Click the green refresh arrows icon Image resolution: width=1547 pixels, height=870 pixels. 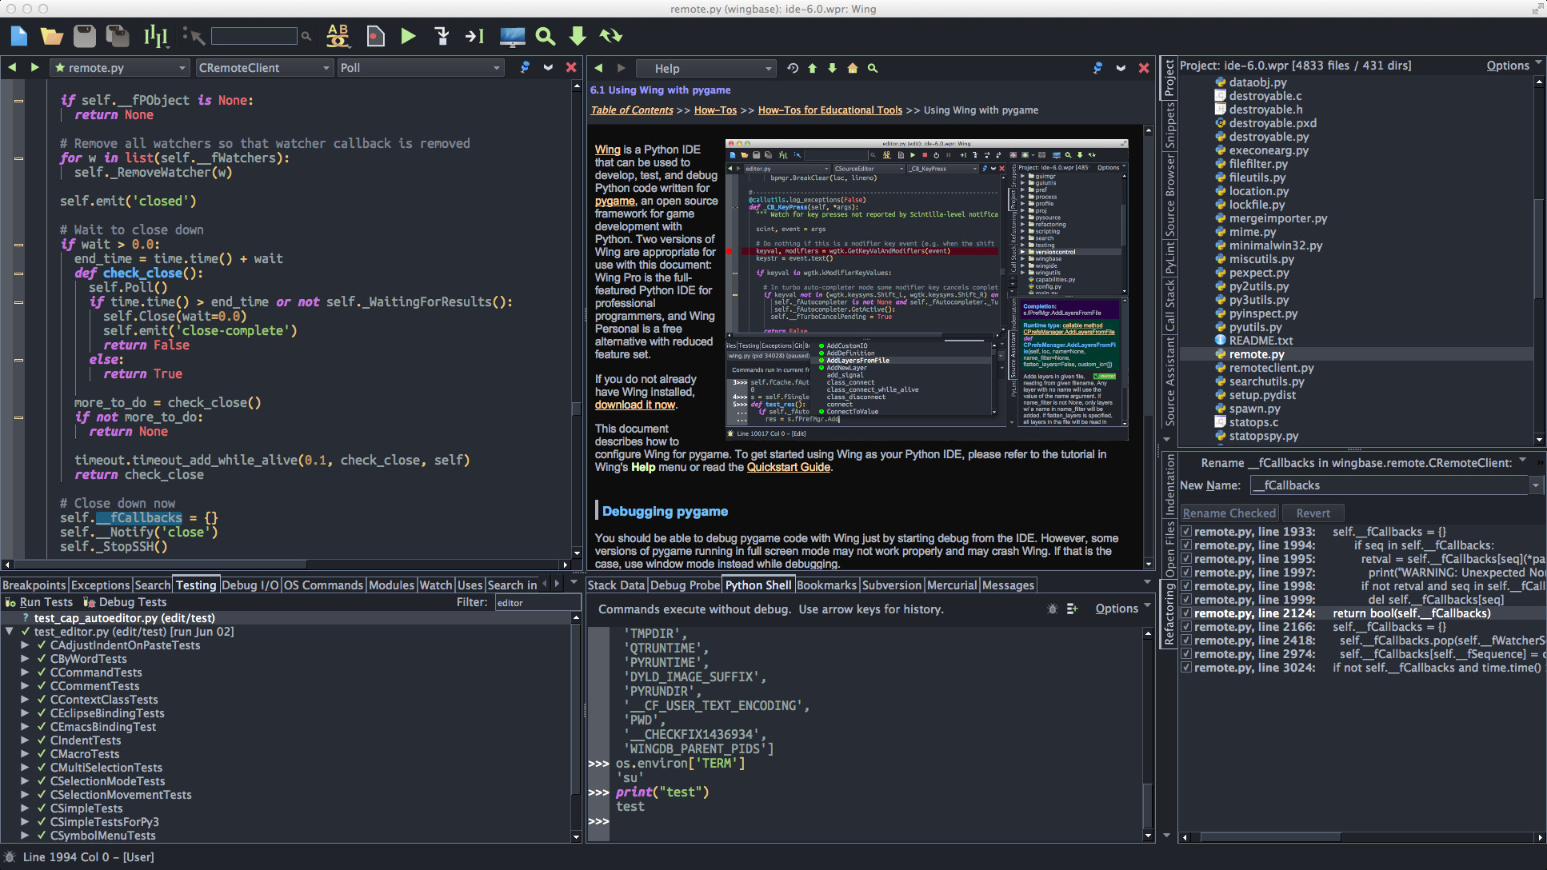pos(611,36)
